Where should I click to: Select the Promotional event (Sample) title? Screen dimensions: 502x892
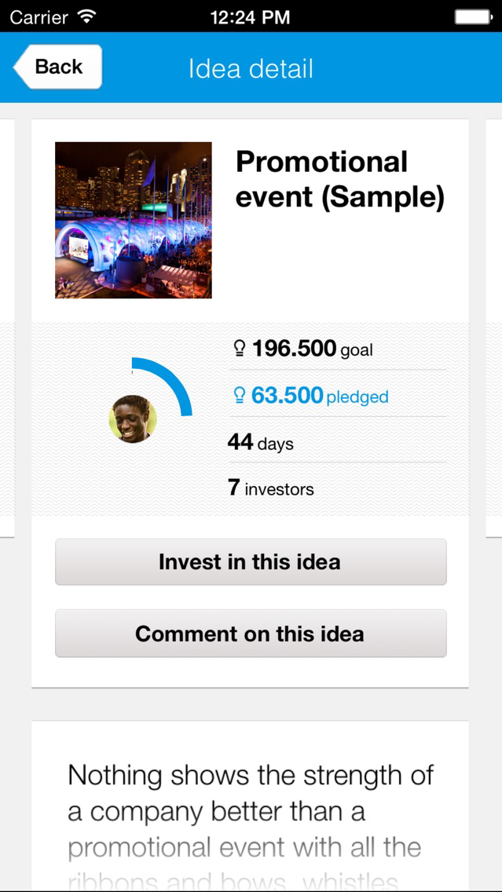point(340,180)
